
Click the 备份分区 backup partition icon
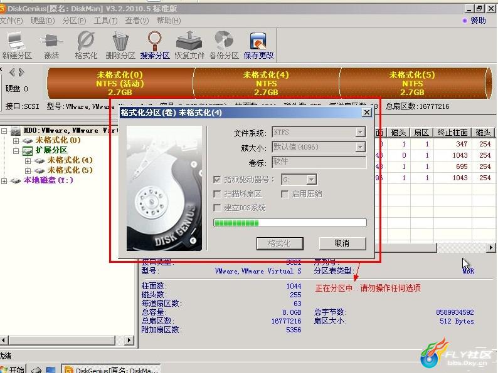[x=224, y=45]
